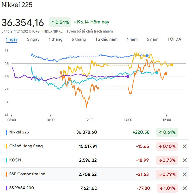Remove S&P/ASX 200 from comparison
189x195 pixels.
[185, 188]
